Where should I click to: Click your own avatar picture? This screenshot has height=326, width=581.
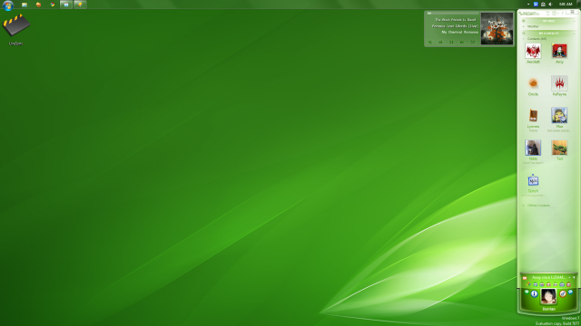[x=548, y=296]
